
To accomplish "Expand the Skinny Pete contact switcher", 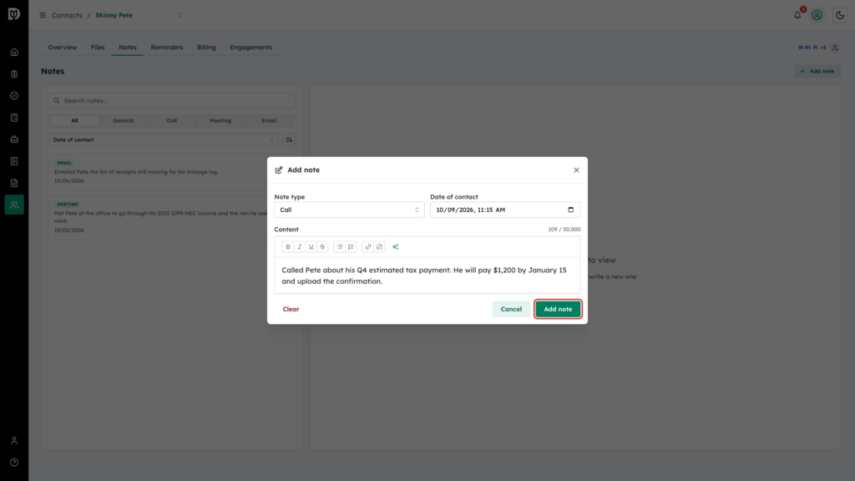I will (x=180, y=15).
